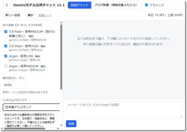Click the message box resize grip
This screenshot has height=132, width=187.
(x=181, y=117)
